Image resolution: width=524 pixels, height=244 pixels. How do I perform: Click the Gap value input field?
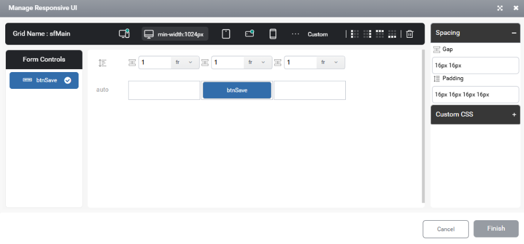click(x=475, y=66)
